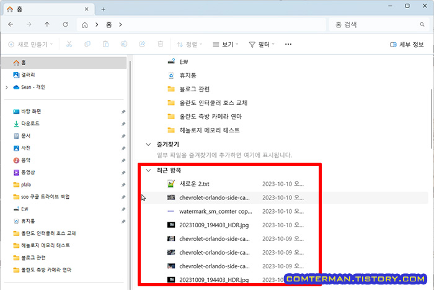Open the E:₩ drive in main pane

coord(178,62)
